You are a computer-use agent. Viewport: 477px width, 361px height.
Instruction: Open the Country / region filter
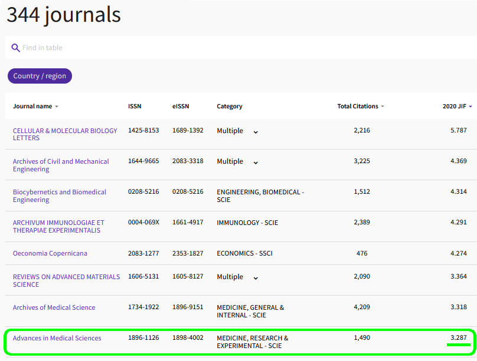point(40,76)
